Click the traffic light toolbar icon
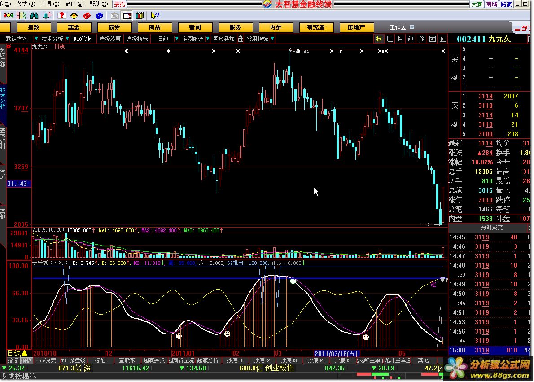534x382 pixels. 9,15
